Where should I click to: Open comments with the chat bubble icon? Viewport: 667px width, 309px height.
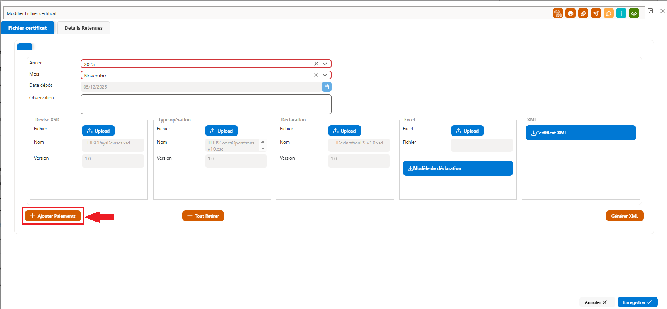(x=609, y=13)
